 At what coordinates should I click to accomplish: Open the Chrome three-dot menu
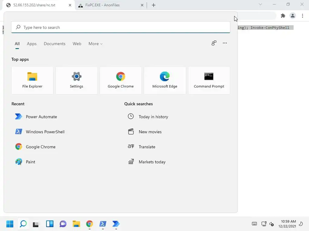point(302,16)
